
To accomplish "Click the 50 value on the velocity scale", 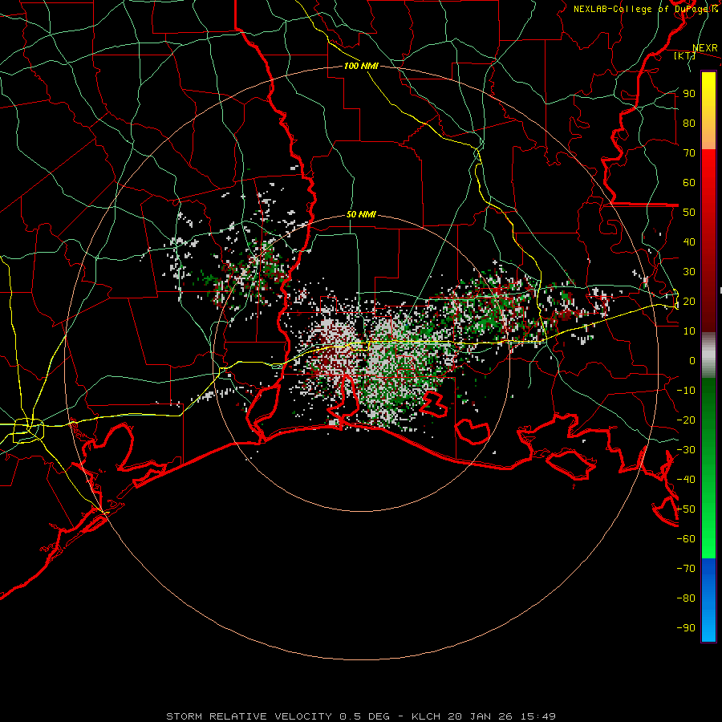I will 689,213.
